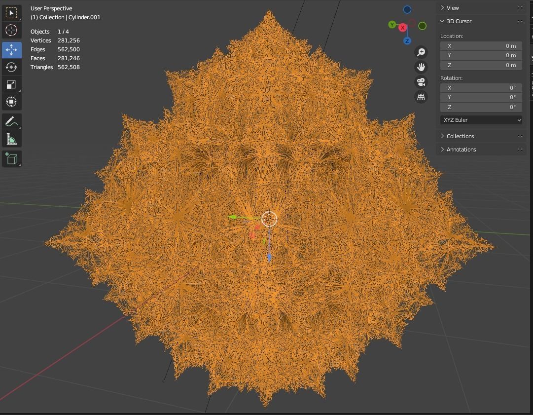Image resolution: width=533 pixels, height=415 pixels.
Task: Click the 3D Cursor panel drag handle dots
Action: pos(521,21)
